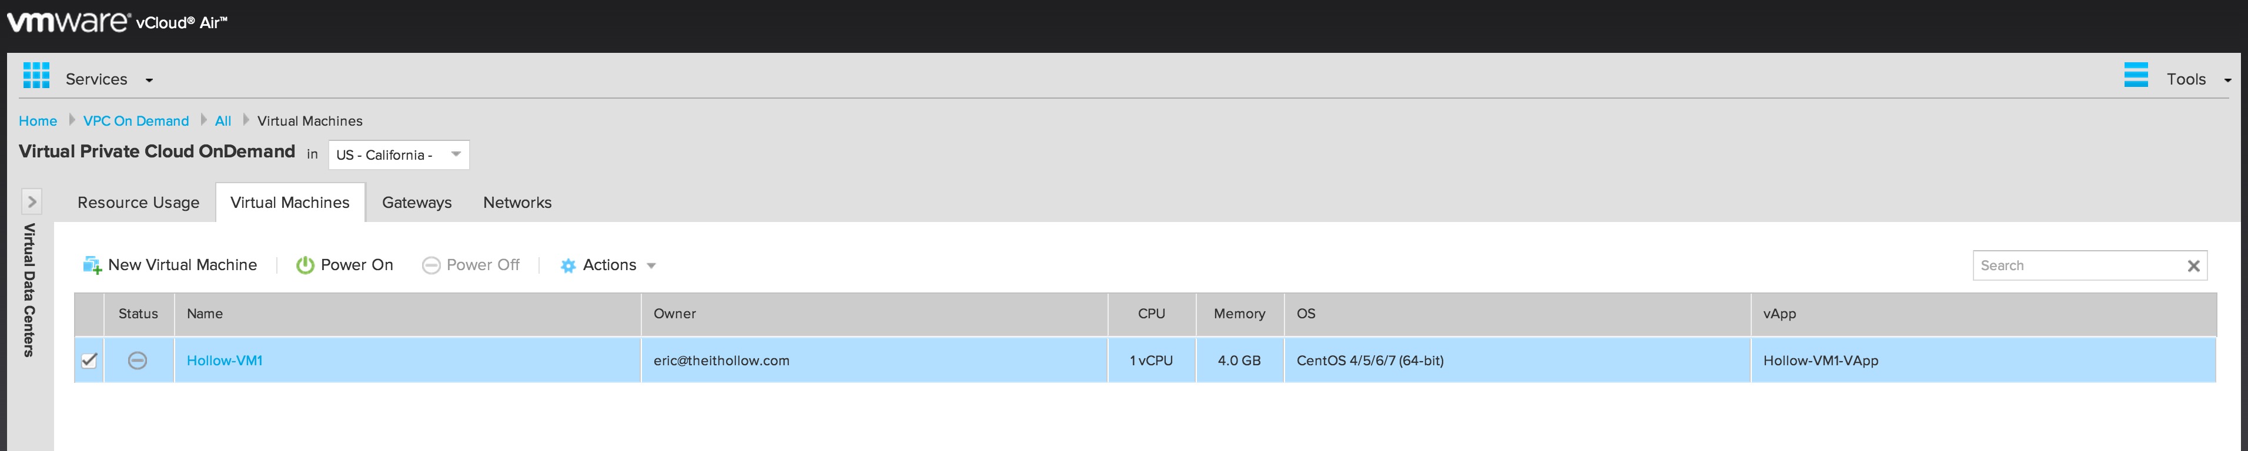Switch to the Resource Usage tab
This screenshot has height=451, width=2248.
138,203
